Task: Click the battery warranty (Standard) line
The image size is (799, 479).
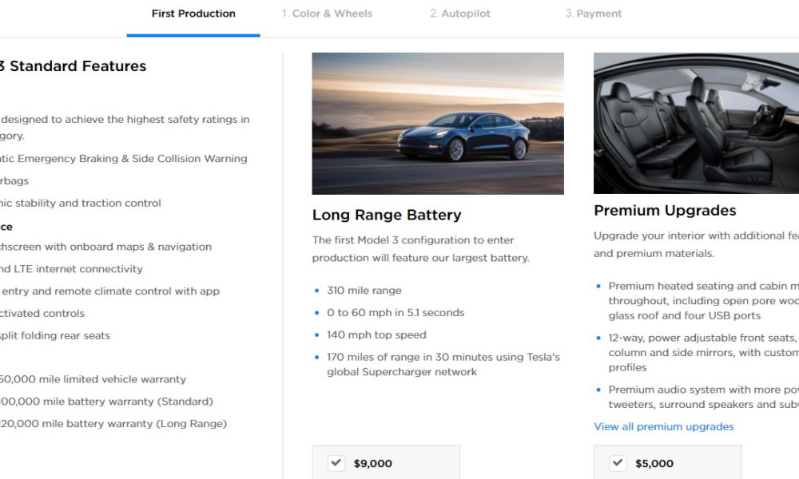Action: (x=106, y=402)
